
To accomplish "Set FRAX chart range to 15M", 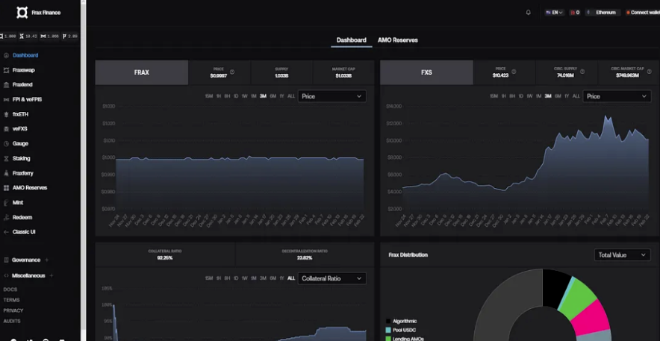I will tap(209, 96).
